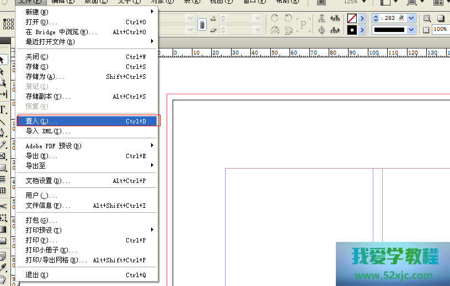Select the Eyedropper tool

pyautogui.click(x=3, y=267)
